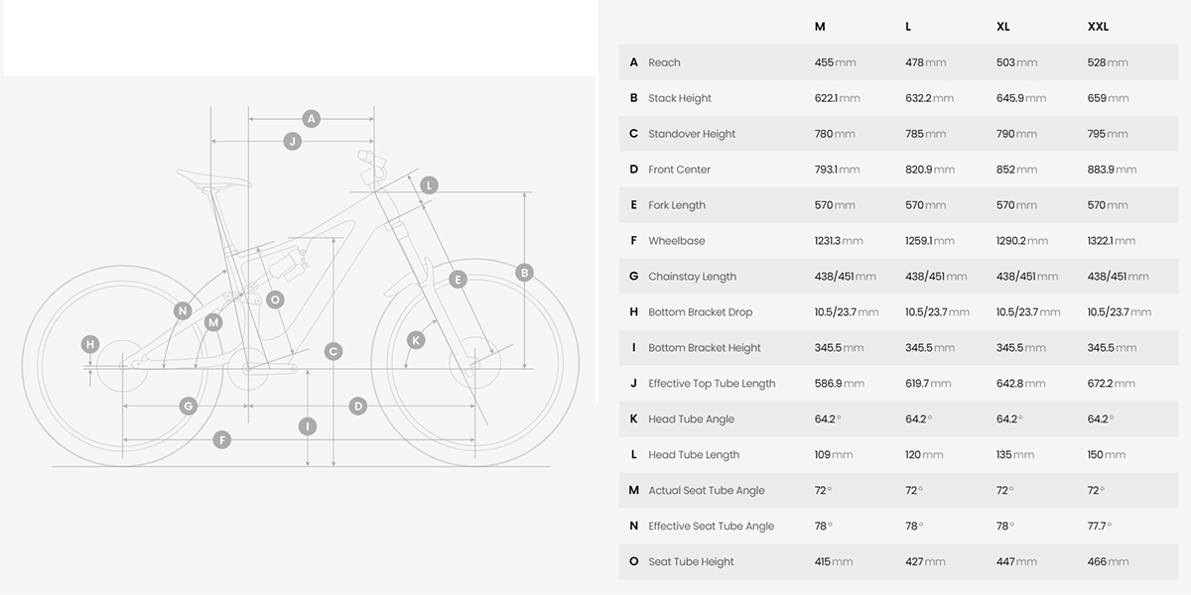Select the Seat Tube Height row label
Screen dimensions: 1191x595
(691, 562)
